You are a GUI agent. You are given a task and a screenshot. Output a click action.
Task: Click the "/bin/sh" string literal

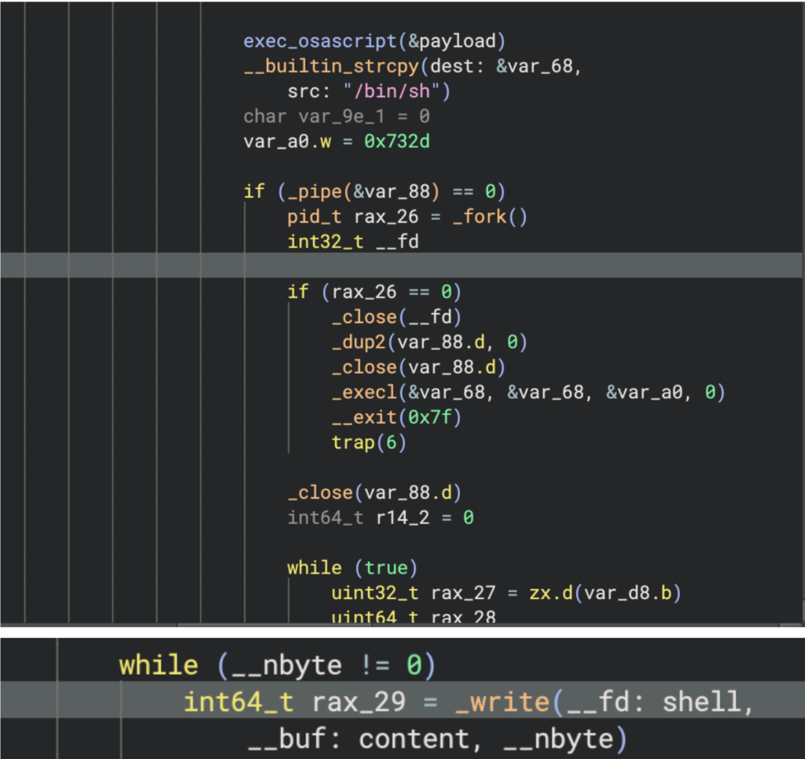click(391, 92)
